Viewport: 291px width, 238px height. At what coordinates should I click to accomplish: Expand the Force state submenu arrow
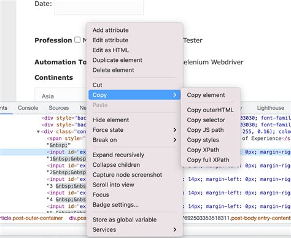174,130
